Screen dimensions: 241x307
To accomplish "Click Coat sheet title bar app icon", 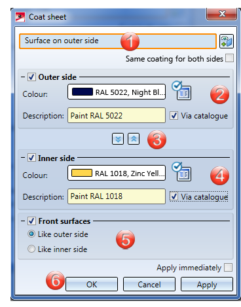I will tap(20, 17).
